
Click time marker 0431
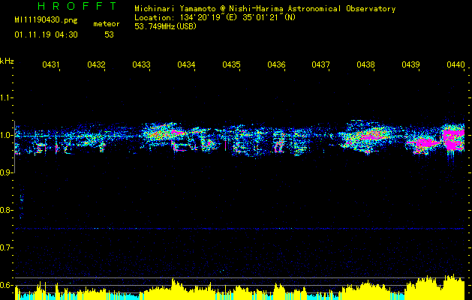[51, 64]
